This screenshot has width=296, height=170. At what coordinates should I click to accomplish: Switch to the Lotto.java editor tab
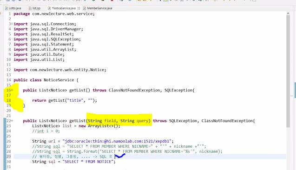(x=13, y=8)
